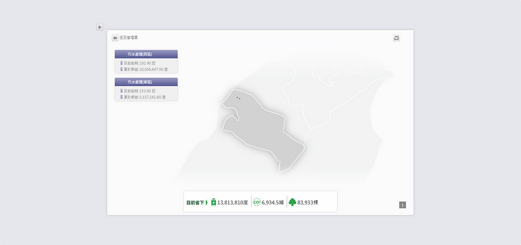
Task: Click the site dots on the highlighted region
Action: [238, 98]
